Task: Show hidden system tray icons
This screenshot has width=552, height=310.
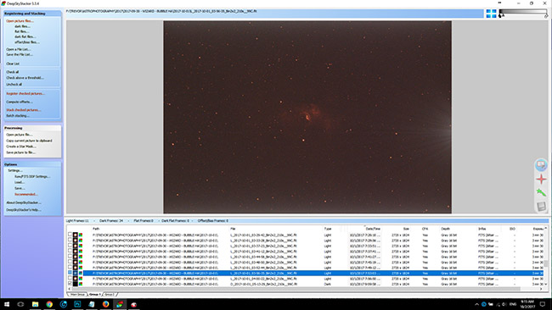Action: coord(477,304)
